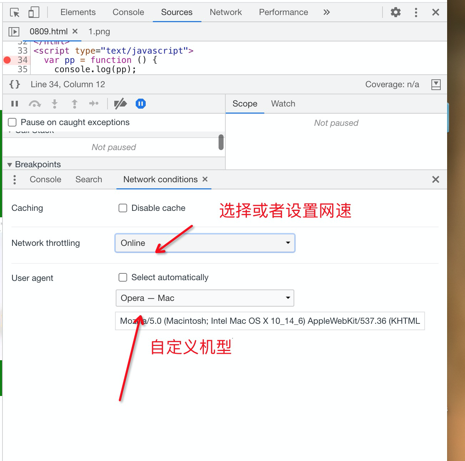Viewport: 465px width, 461px height.
Task: Toggle pause on exceptions button
Action: coord(141,104)
